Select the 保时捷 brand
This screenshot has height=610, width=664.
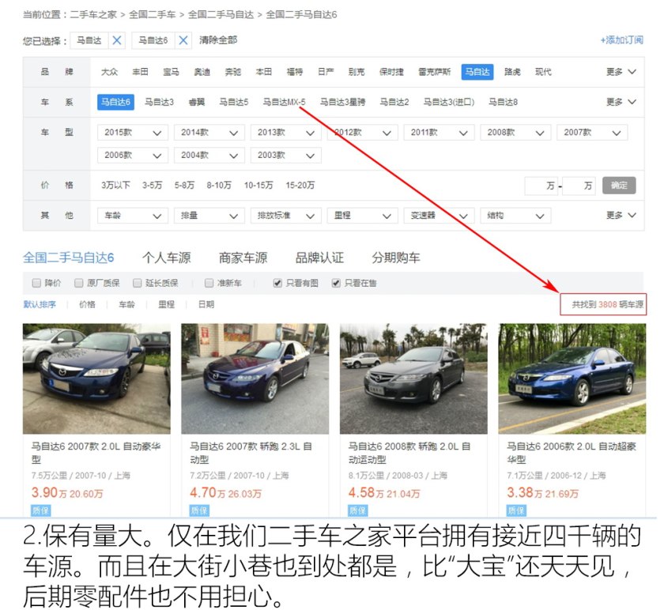coord(391,72)
